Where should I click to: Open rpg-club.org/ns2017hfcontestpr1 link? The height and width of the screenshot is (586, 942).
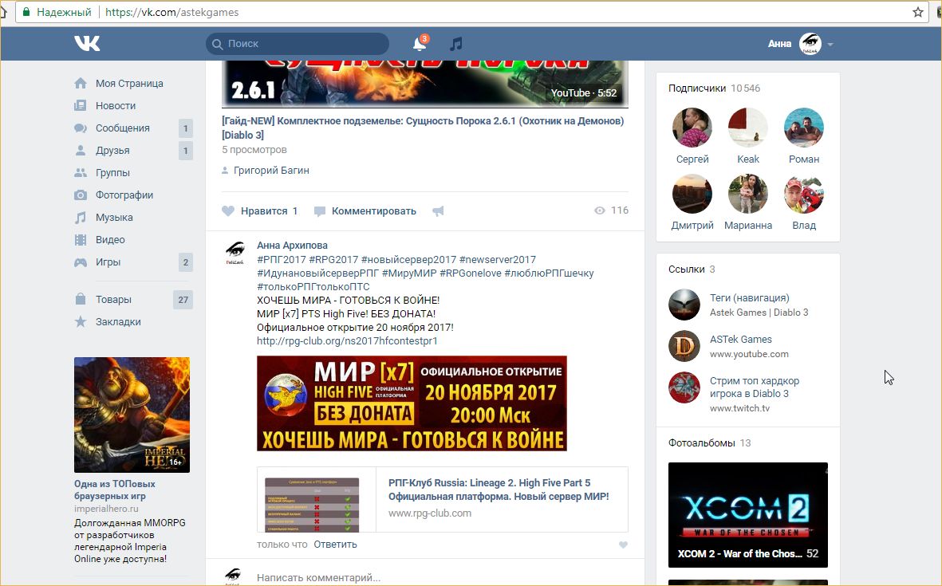347,341
